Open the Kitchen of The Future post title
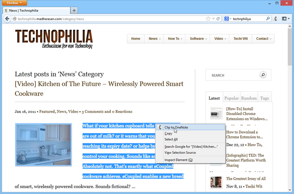The width and height of the screenshot is (294, 194). (x=99, y=89)
